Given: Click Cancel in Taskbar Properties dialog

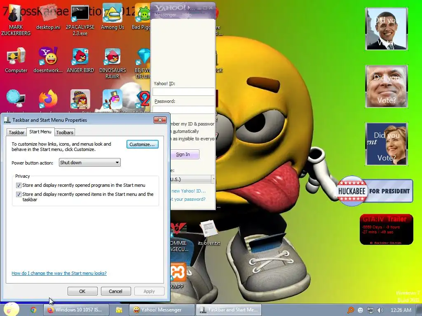Looking at the screenshot, I should coord(116,291).
